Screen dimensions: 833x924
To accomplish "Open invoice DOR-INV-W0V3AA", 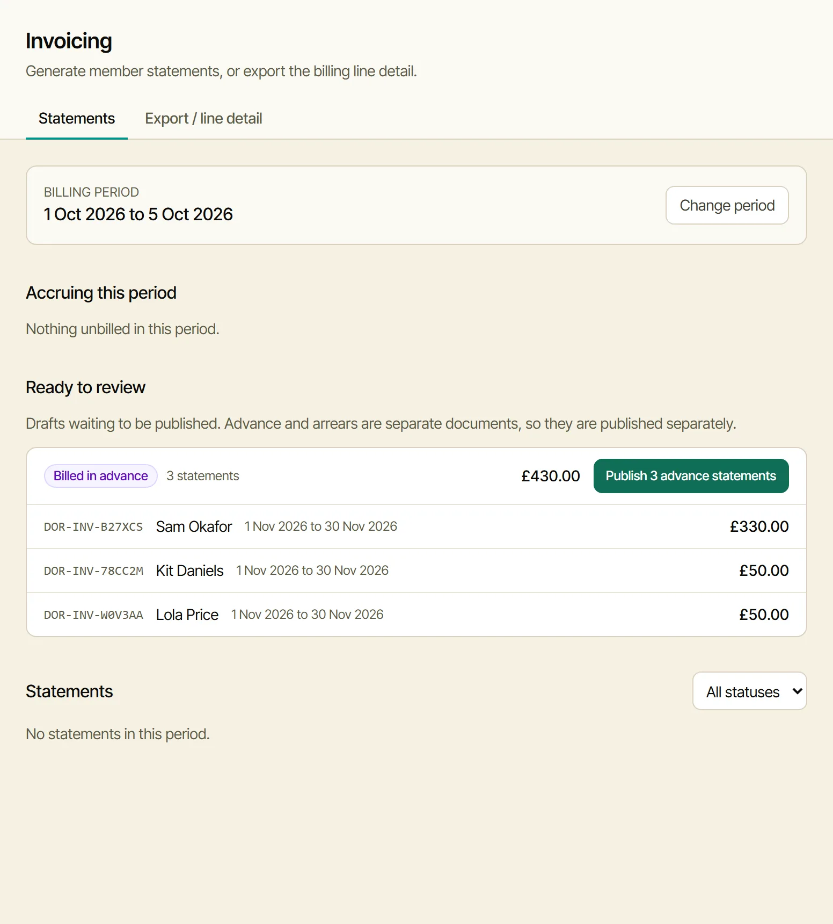I will [x=93, y=615].
